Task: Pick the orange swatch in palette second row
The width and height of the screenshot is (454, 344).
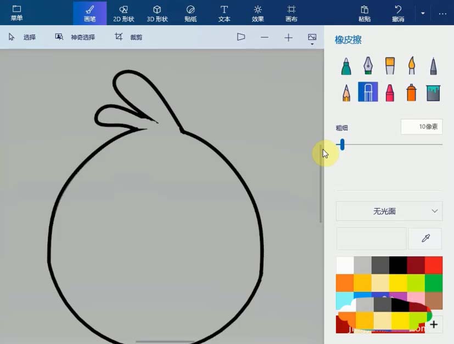Action: pyautogui.click(x=345, y=283)
